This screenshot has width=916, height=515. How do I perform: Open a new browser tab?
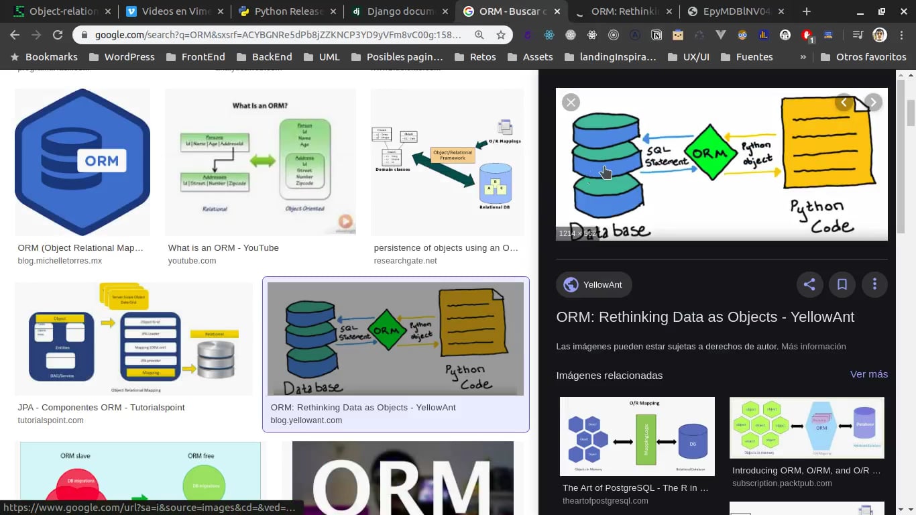coord(807,11)
